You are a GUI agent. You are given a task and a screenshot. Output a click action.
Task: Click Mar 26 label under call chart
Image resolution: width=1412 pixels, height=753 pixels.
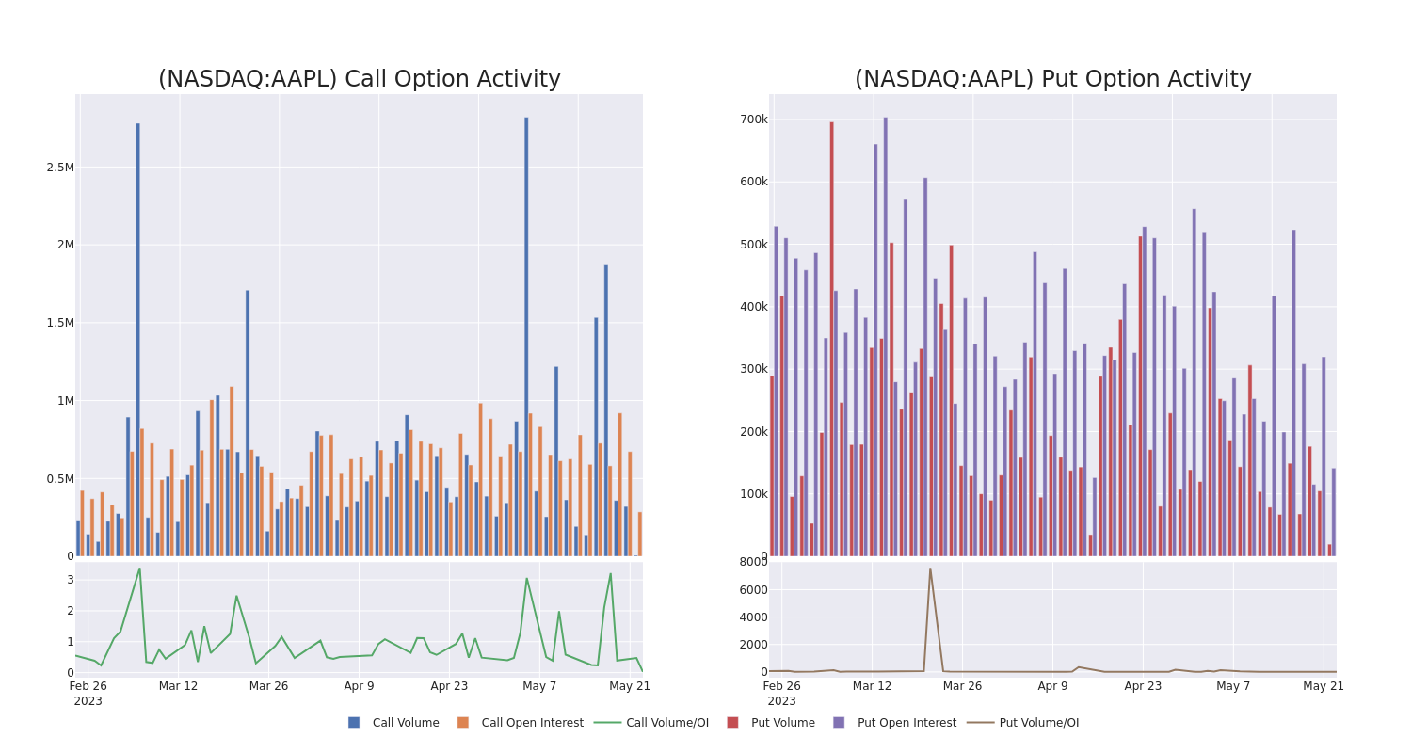(x=269, y=686)
